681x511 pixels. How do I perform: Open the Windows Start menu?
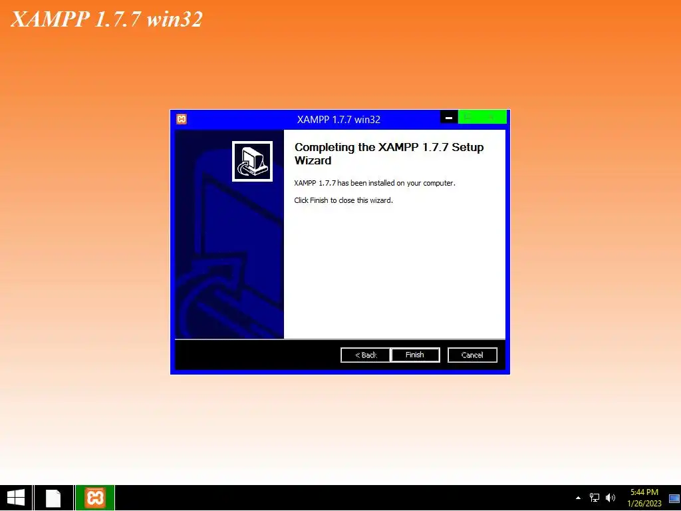(16, 498)
